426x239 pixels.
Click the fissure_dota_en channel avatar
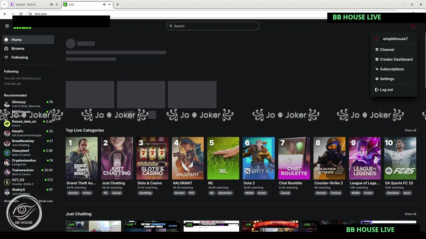click(7, 123)
